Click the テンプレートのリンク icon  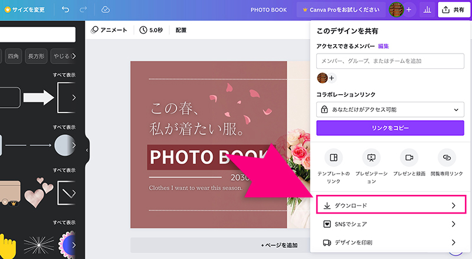(333, 158)
